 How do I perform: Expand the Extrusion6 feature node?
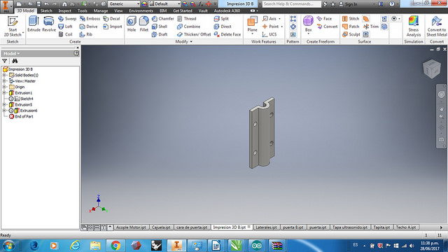click(x=4, y=111)
